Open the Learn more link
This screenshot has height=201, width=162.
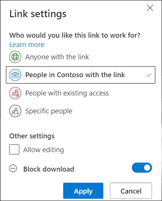click(x=27, y=45)
